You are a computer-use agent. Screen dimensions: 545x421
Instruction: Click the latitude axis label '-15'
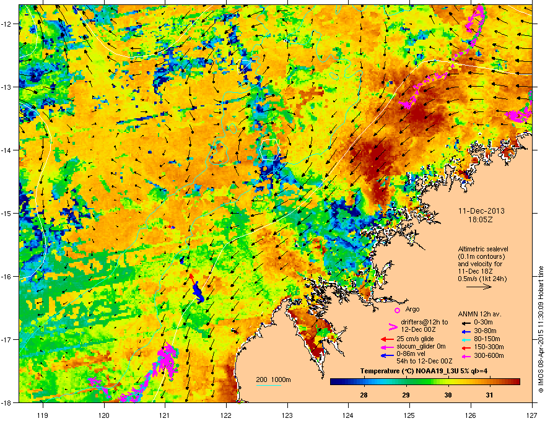(x=7, y=213)
